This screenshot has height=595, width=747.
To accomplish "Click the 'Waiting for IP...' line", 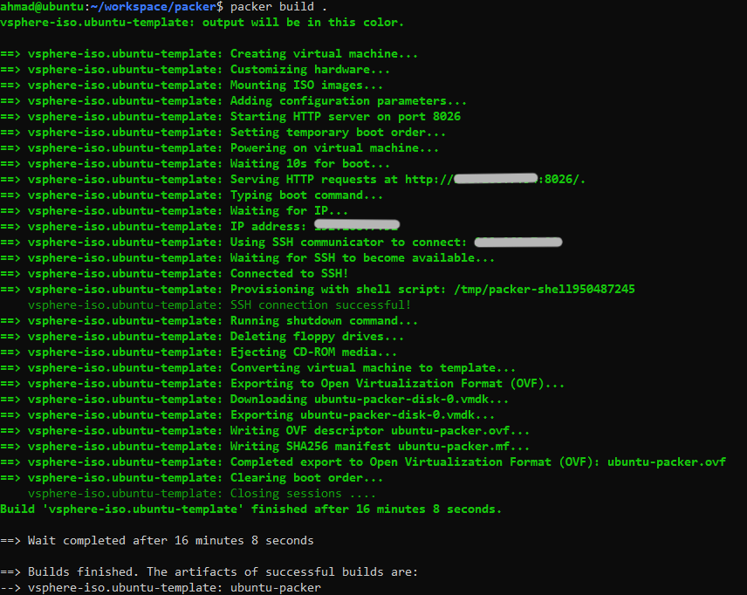I will point(174,211).
